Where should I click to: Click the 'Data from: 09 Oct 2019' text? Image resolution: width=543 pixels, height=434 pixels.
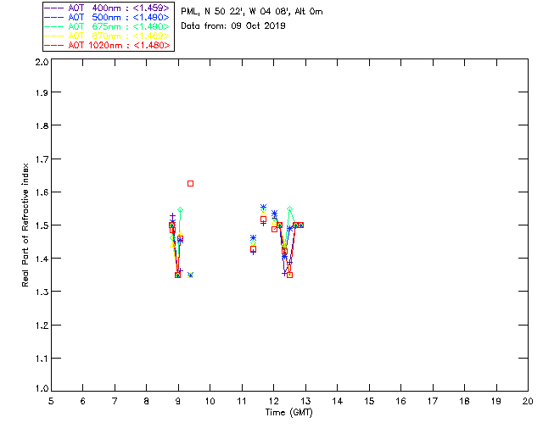coord(233,26)
